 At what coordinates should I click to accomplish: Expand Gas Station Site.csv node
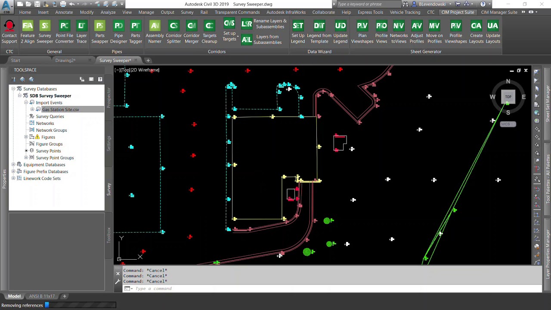32,109
